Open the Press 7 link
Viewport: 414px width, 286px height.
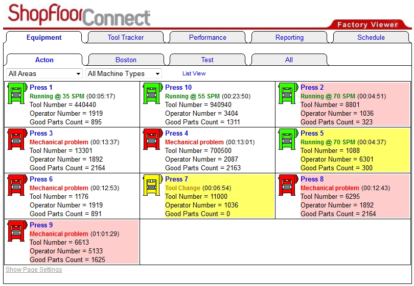pos(176,179)
